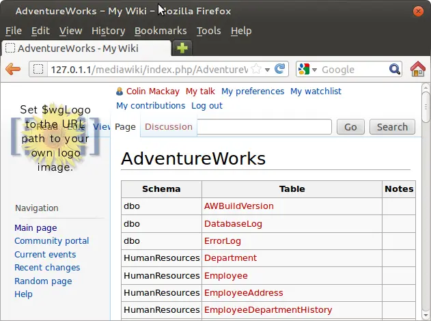Open Current events link
431x321 pixels.
point(45,255)
